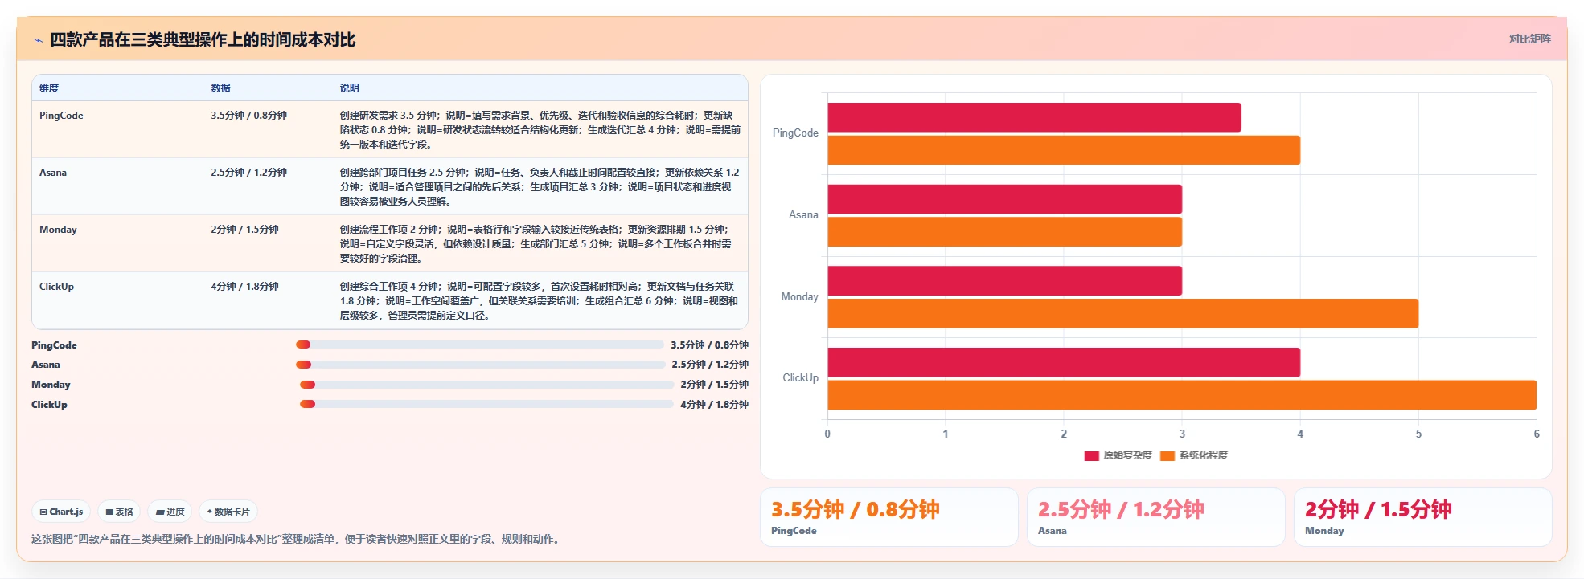
Task: Click the ClickUp y-axis label in chart
Action: pos(800,378)
